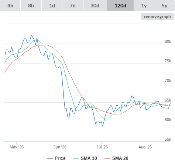Select the 4h time range tab

pos(10,6)
